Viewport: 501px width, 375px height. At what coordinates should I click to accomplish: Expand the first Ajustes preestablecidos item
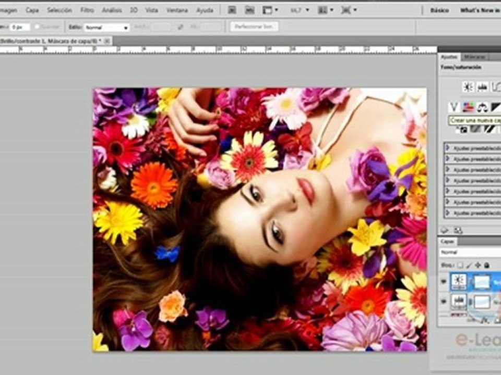[x=473, y=148]
